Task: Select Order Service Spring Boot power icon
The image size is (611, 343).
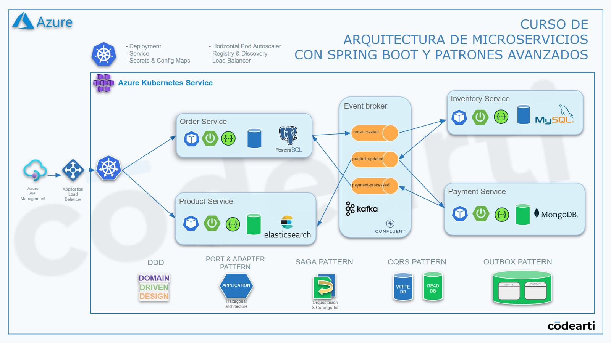Action: point(210,138)
